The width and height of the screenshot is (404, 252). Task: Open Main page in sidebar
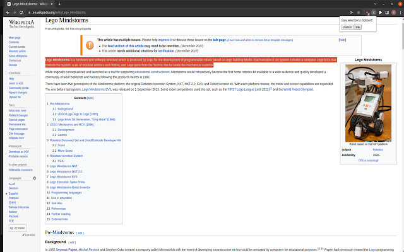15,38
